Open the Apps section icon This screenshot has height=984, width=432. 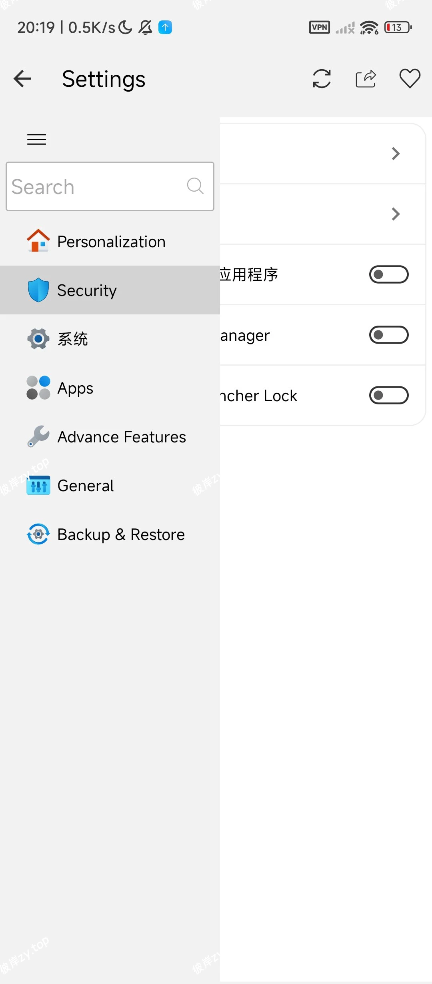click(38, 387)
